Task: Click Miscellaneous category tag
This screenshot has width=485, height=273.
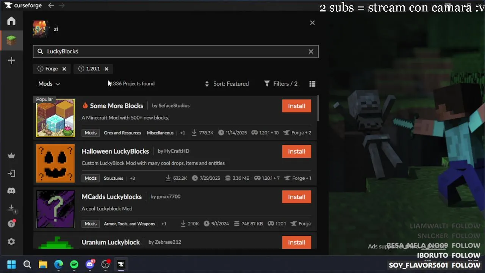Action: (x=160, y=133)
